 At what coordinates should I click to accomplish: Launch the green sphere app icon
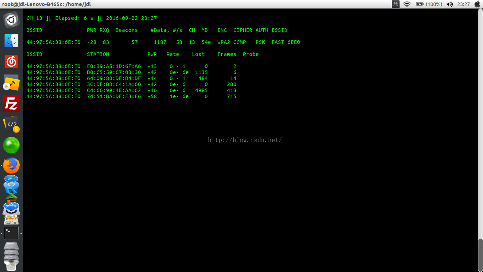[x=11, y=145]
